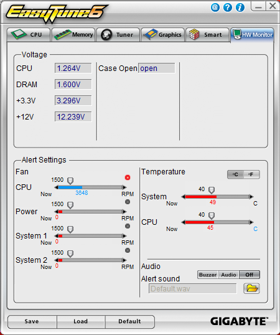
Task: Click the @ email icon in title bar
Action: [x=215, y=7]
